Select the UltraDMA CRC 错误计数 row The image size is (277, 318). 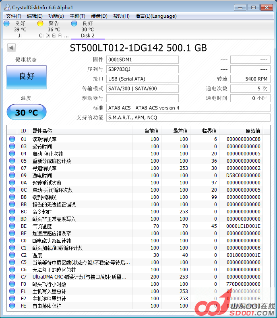pos(81,277)
